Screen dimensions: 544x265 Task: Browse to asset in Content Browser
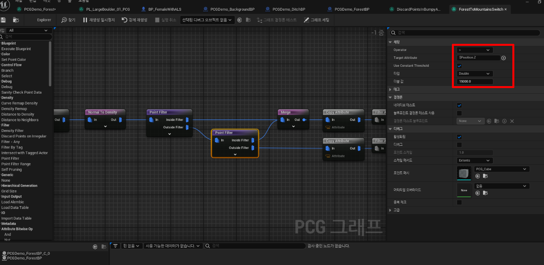coord(16,20)
